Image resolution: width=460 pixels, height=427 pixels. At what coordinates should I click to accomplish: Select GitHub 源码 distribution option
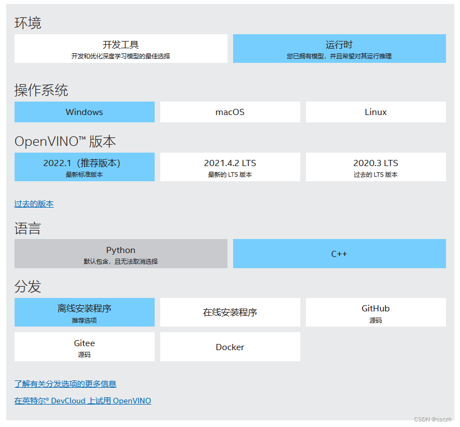376,313
